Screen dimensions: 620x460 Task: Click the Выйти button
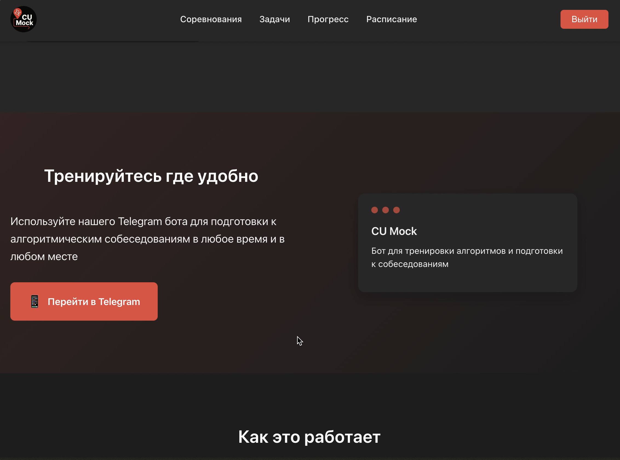pyautogui.click(x=584, y=19)
